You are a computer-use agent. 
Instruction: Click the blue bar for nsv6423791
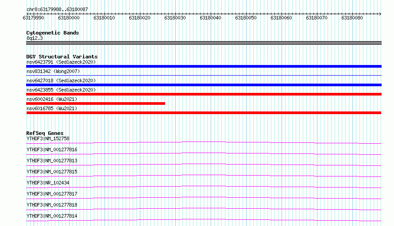pos(204,66)
